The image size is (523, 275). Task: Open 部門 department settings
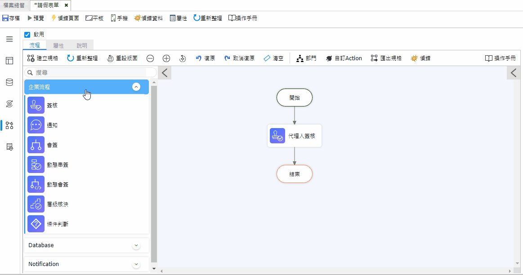[x=306, y=58]
